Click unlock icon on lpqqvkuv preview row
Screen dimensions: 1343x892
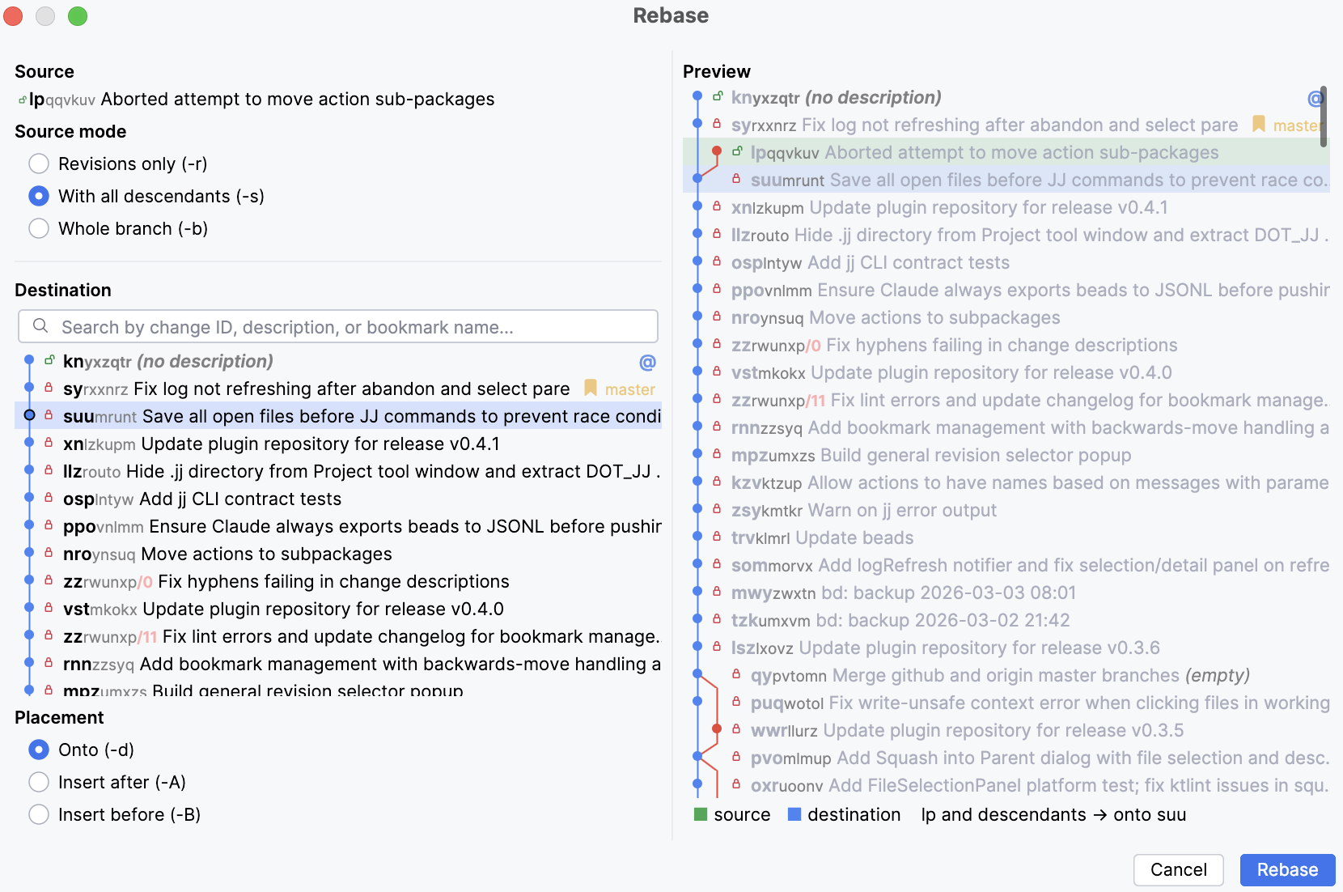click(737, 151)
